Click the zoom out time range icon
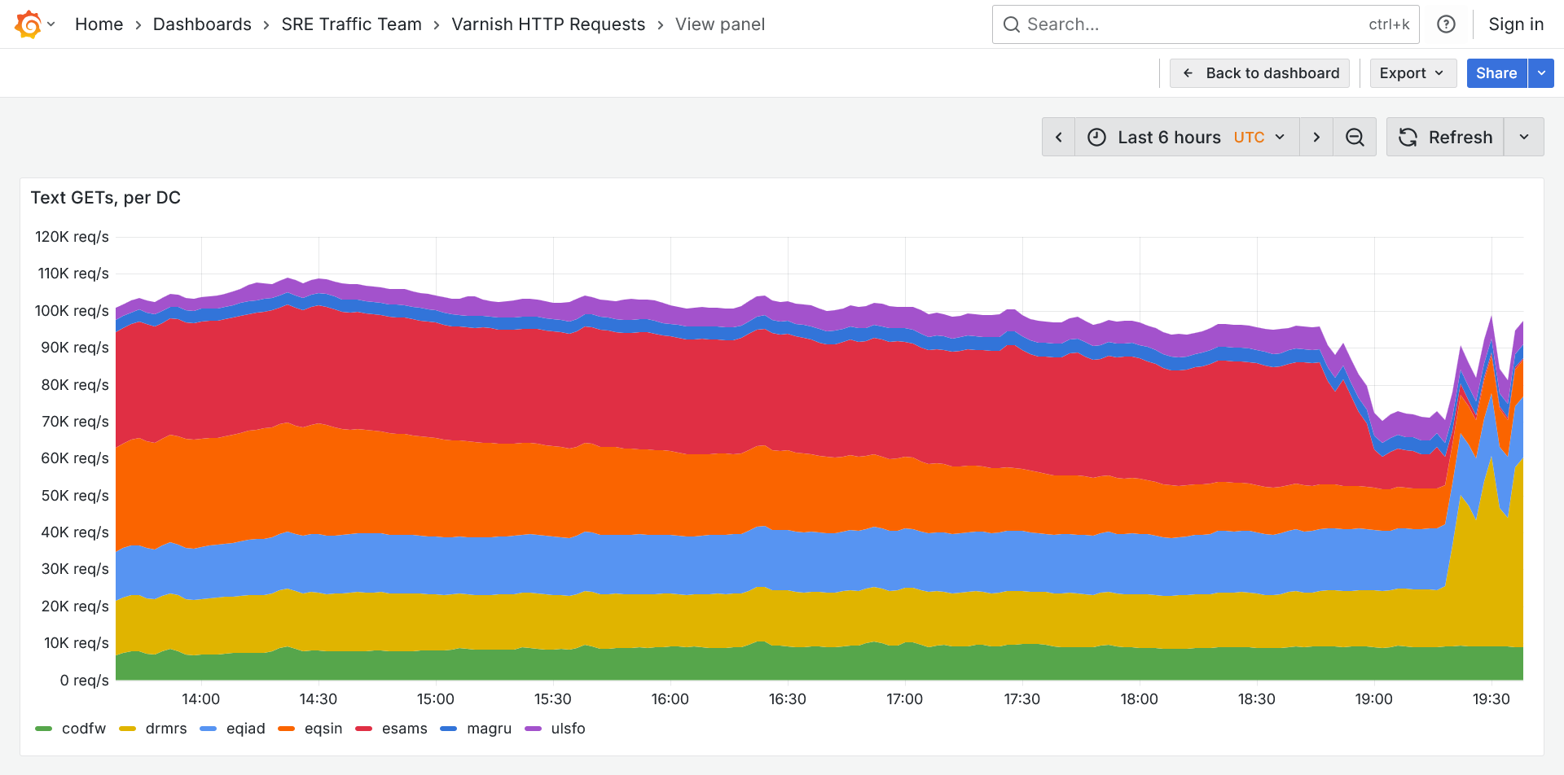 tap(1355, 137)
